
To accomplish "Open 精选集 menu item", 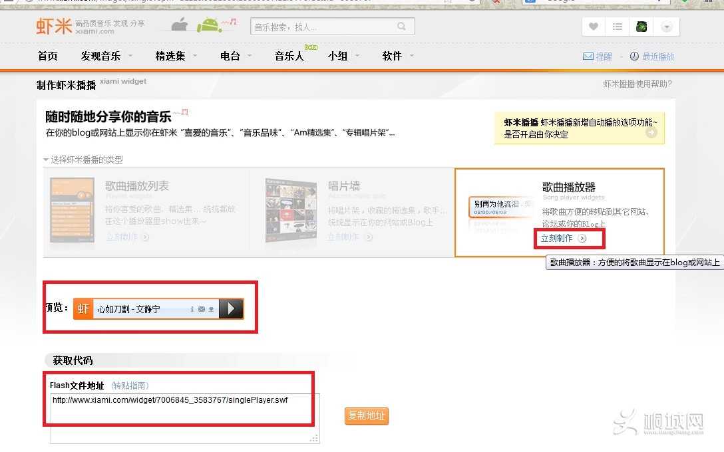I will (170, 56).
